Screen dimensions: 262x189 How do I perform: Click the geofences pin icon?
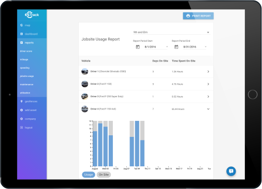tap(21, 101)
